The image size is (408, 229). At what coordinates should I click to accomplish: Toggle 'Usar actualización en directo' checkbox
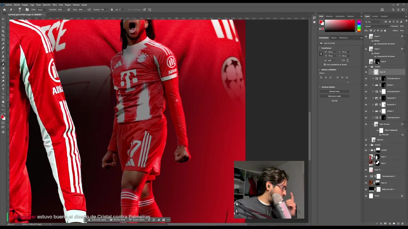tap(325, 65)
